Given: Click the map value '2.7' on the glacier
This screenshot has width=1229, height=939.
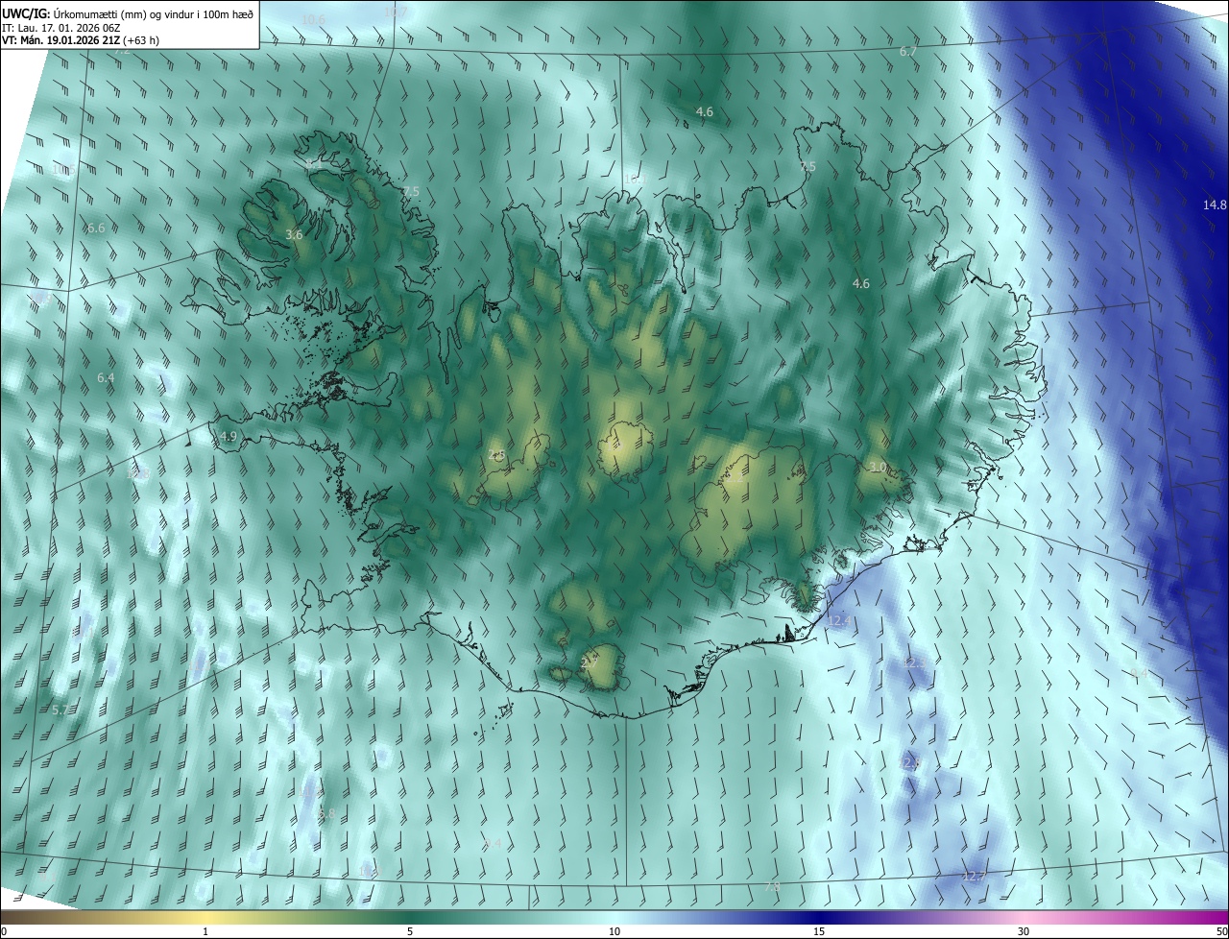Looking at the screenshot, I should tap(590, 662).
